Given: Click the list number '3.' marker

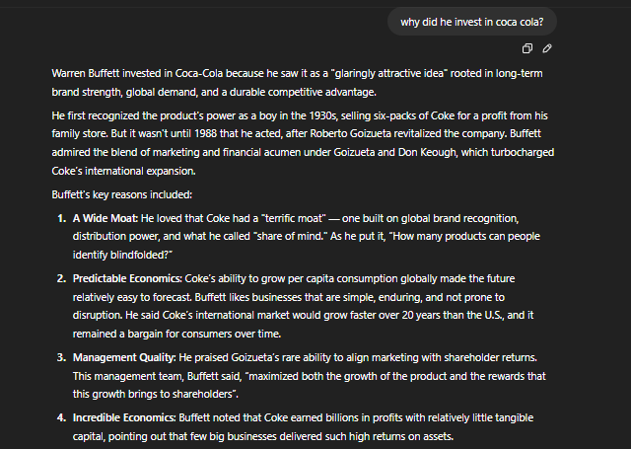Looking at the screenshot, I should click(x=61, y=357).
